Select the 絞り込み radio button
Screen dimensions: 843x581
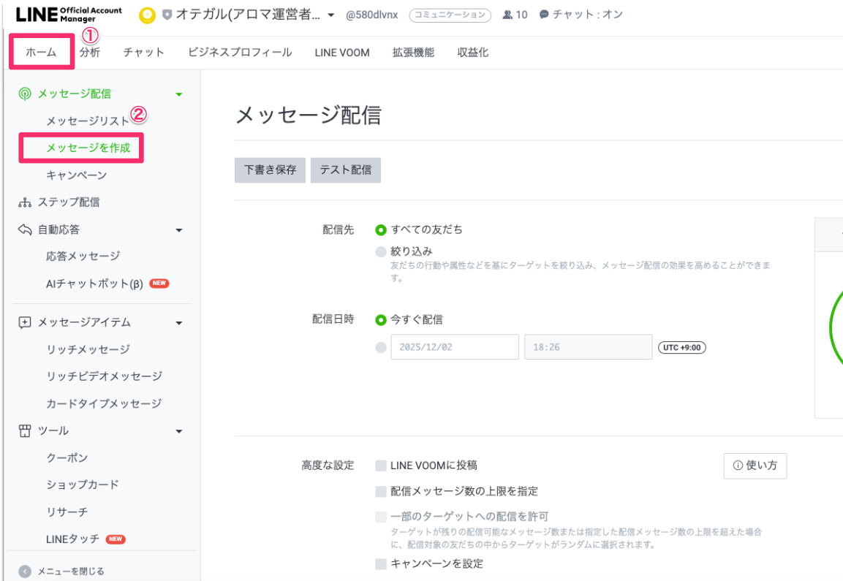click(380, 251)
